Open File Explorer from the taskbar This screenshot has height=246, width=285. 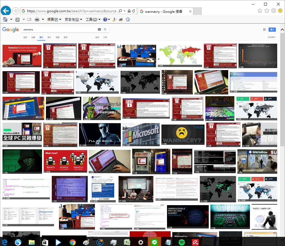(32, 242)
